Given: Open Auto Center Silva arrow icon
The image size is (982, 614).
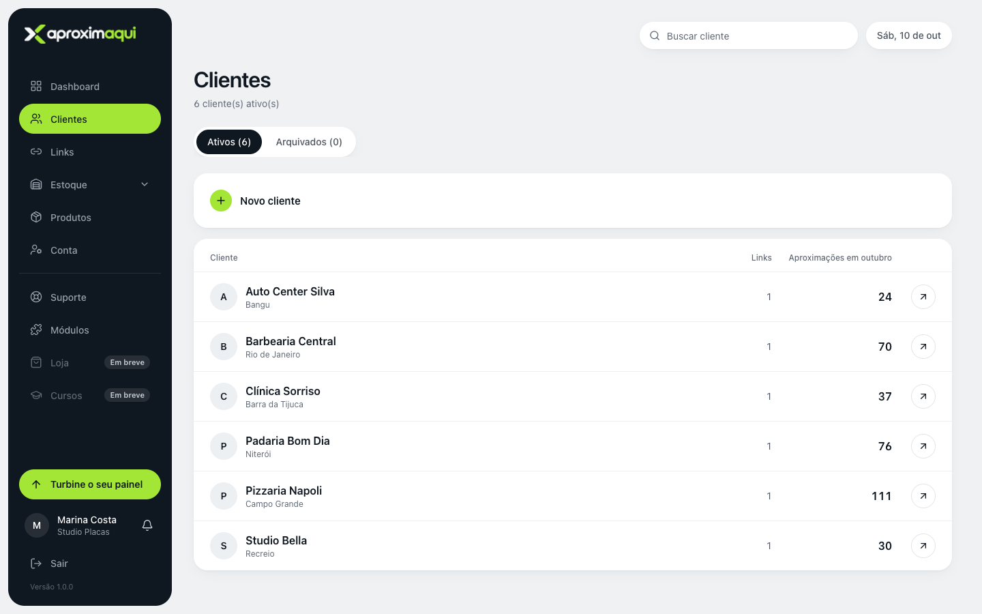Looking at the screenshot, I should click(923, 297).
